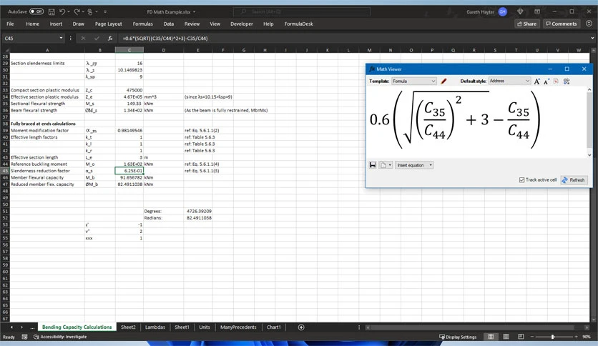
Task: Undo the last action
Action: (62, 12)
